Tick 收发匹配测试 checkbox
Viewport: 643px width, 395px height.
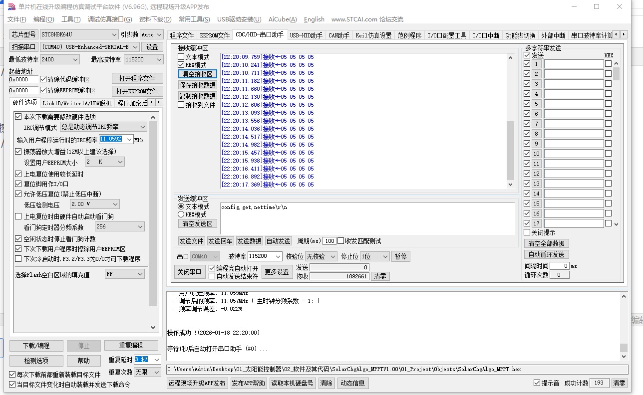coord(341,241)
